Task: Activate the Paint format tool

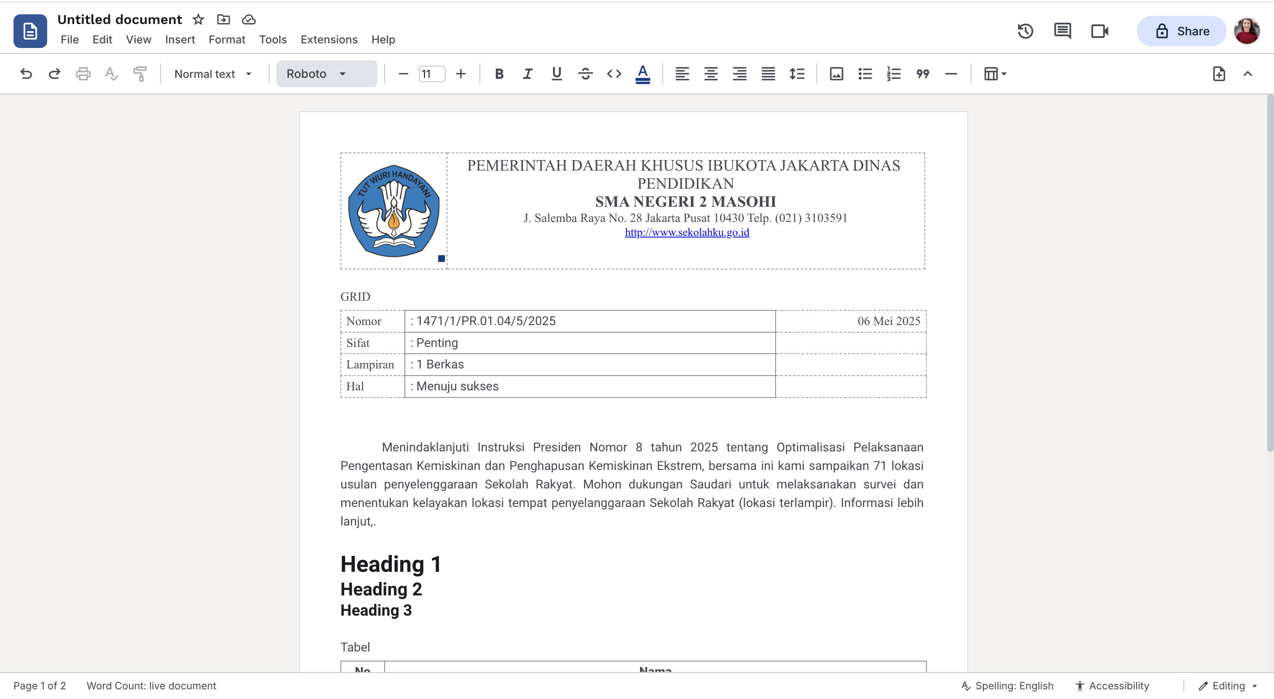Action: pos(140,74)
